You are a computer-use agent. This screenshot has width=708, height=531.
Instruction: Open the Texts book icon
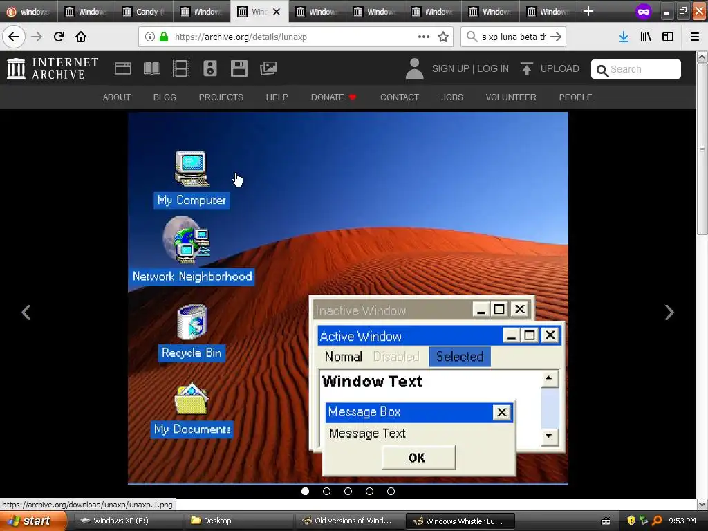(x=152, y=68)
